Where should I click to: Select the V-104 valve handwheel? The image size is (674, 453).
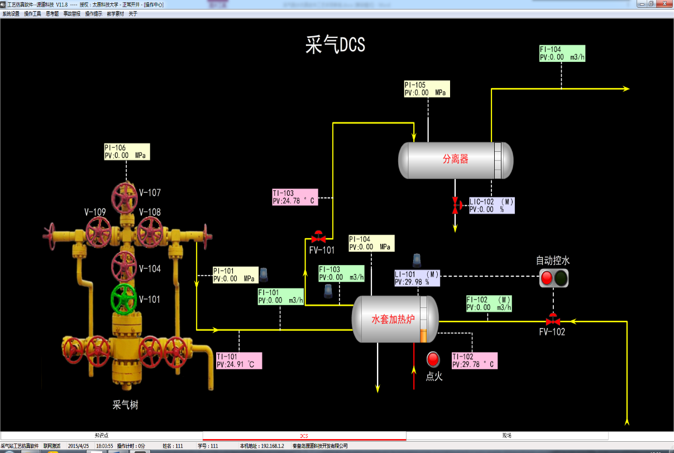tap(123, 267)
